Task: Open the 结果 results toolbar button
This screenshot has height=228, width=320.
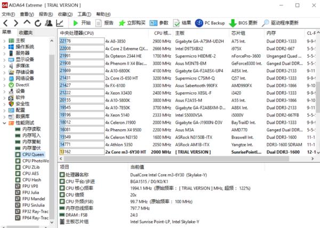Action: point(182,23)
